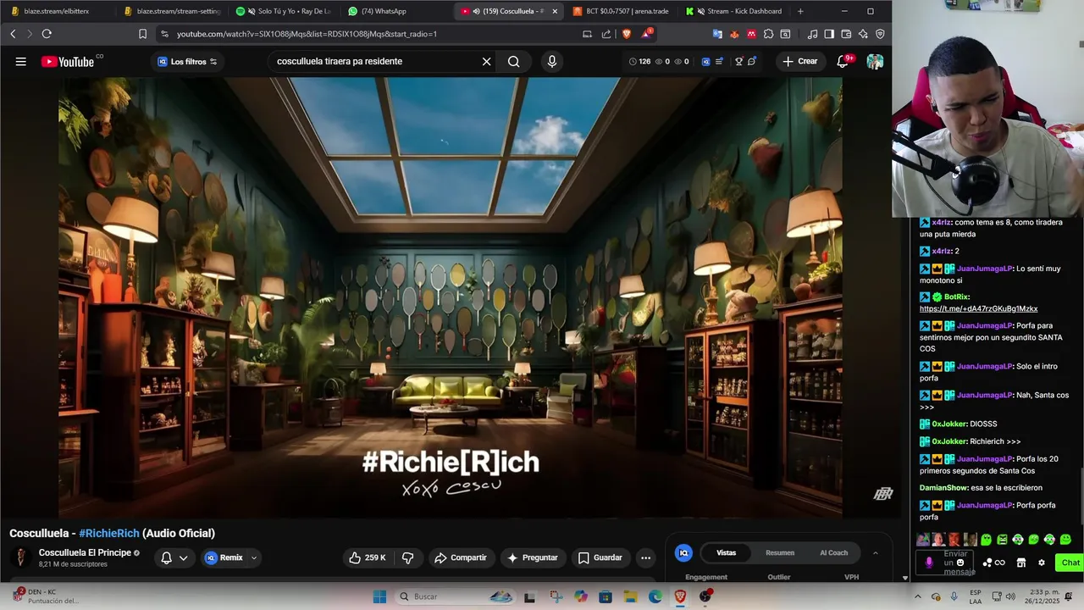Image resolution: width=1084 pixels, height=610 pixels.
Task: Open media control music note icon
Action: click(812, 34)
